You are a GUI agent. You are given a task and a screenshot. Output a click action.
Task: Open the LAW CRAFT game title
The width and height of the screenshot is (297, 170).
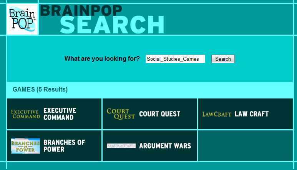point(252,114)
